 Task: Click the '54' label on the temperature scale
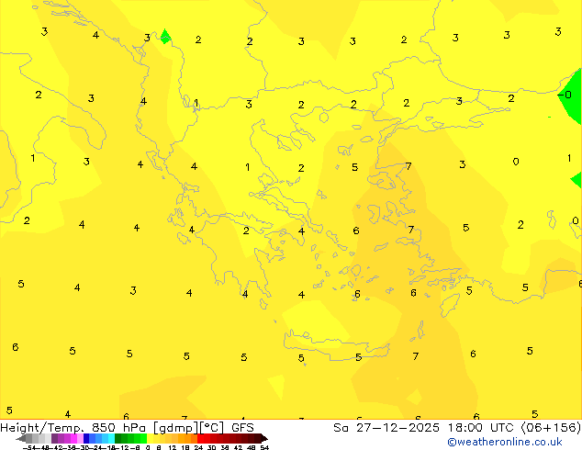click(x=264, y=447)
